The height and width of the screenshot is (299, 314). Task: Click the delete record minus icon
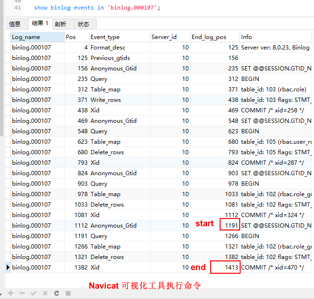tap(22, 293)
